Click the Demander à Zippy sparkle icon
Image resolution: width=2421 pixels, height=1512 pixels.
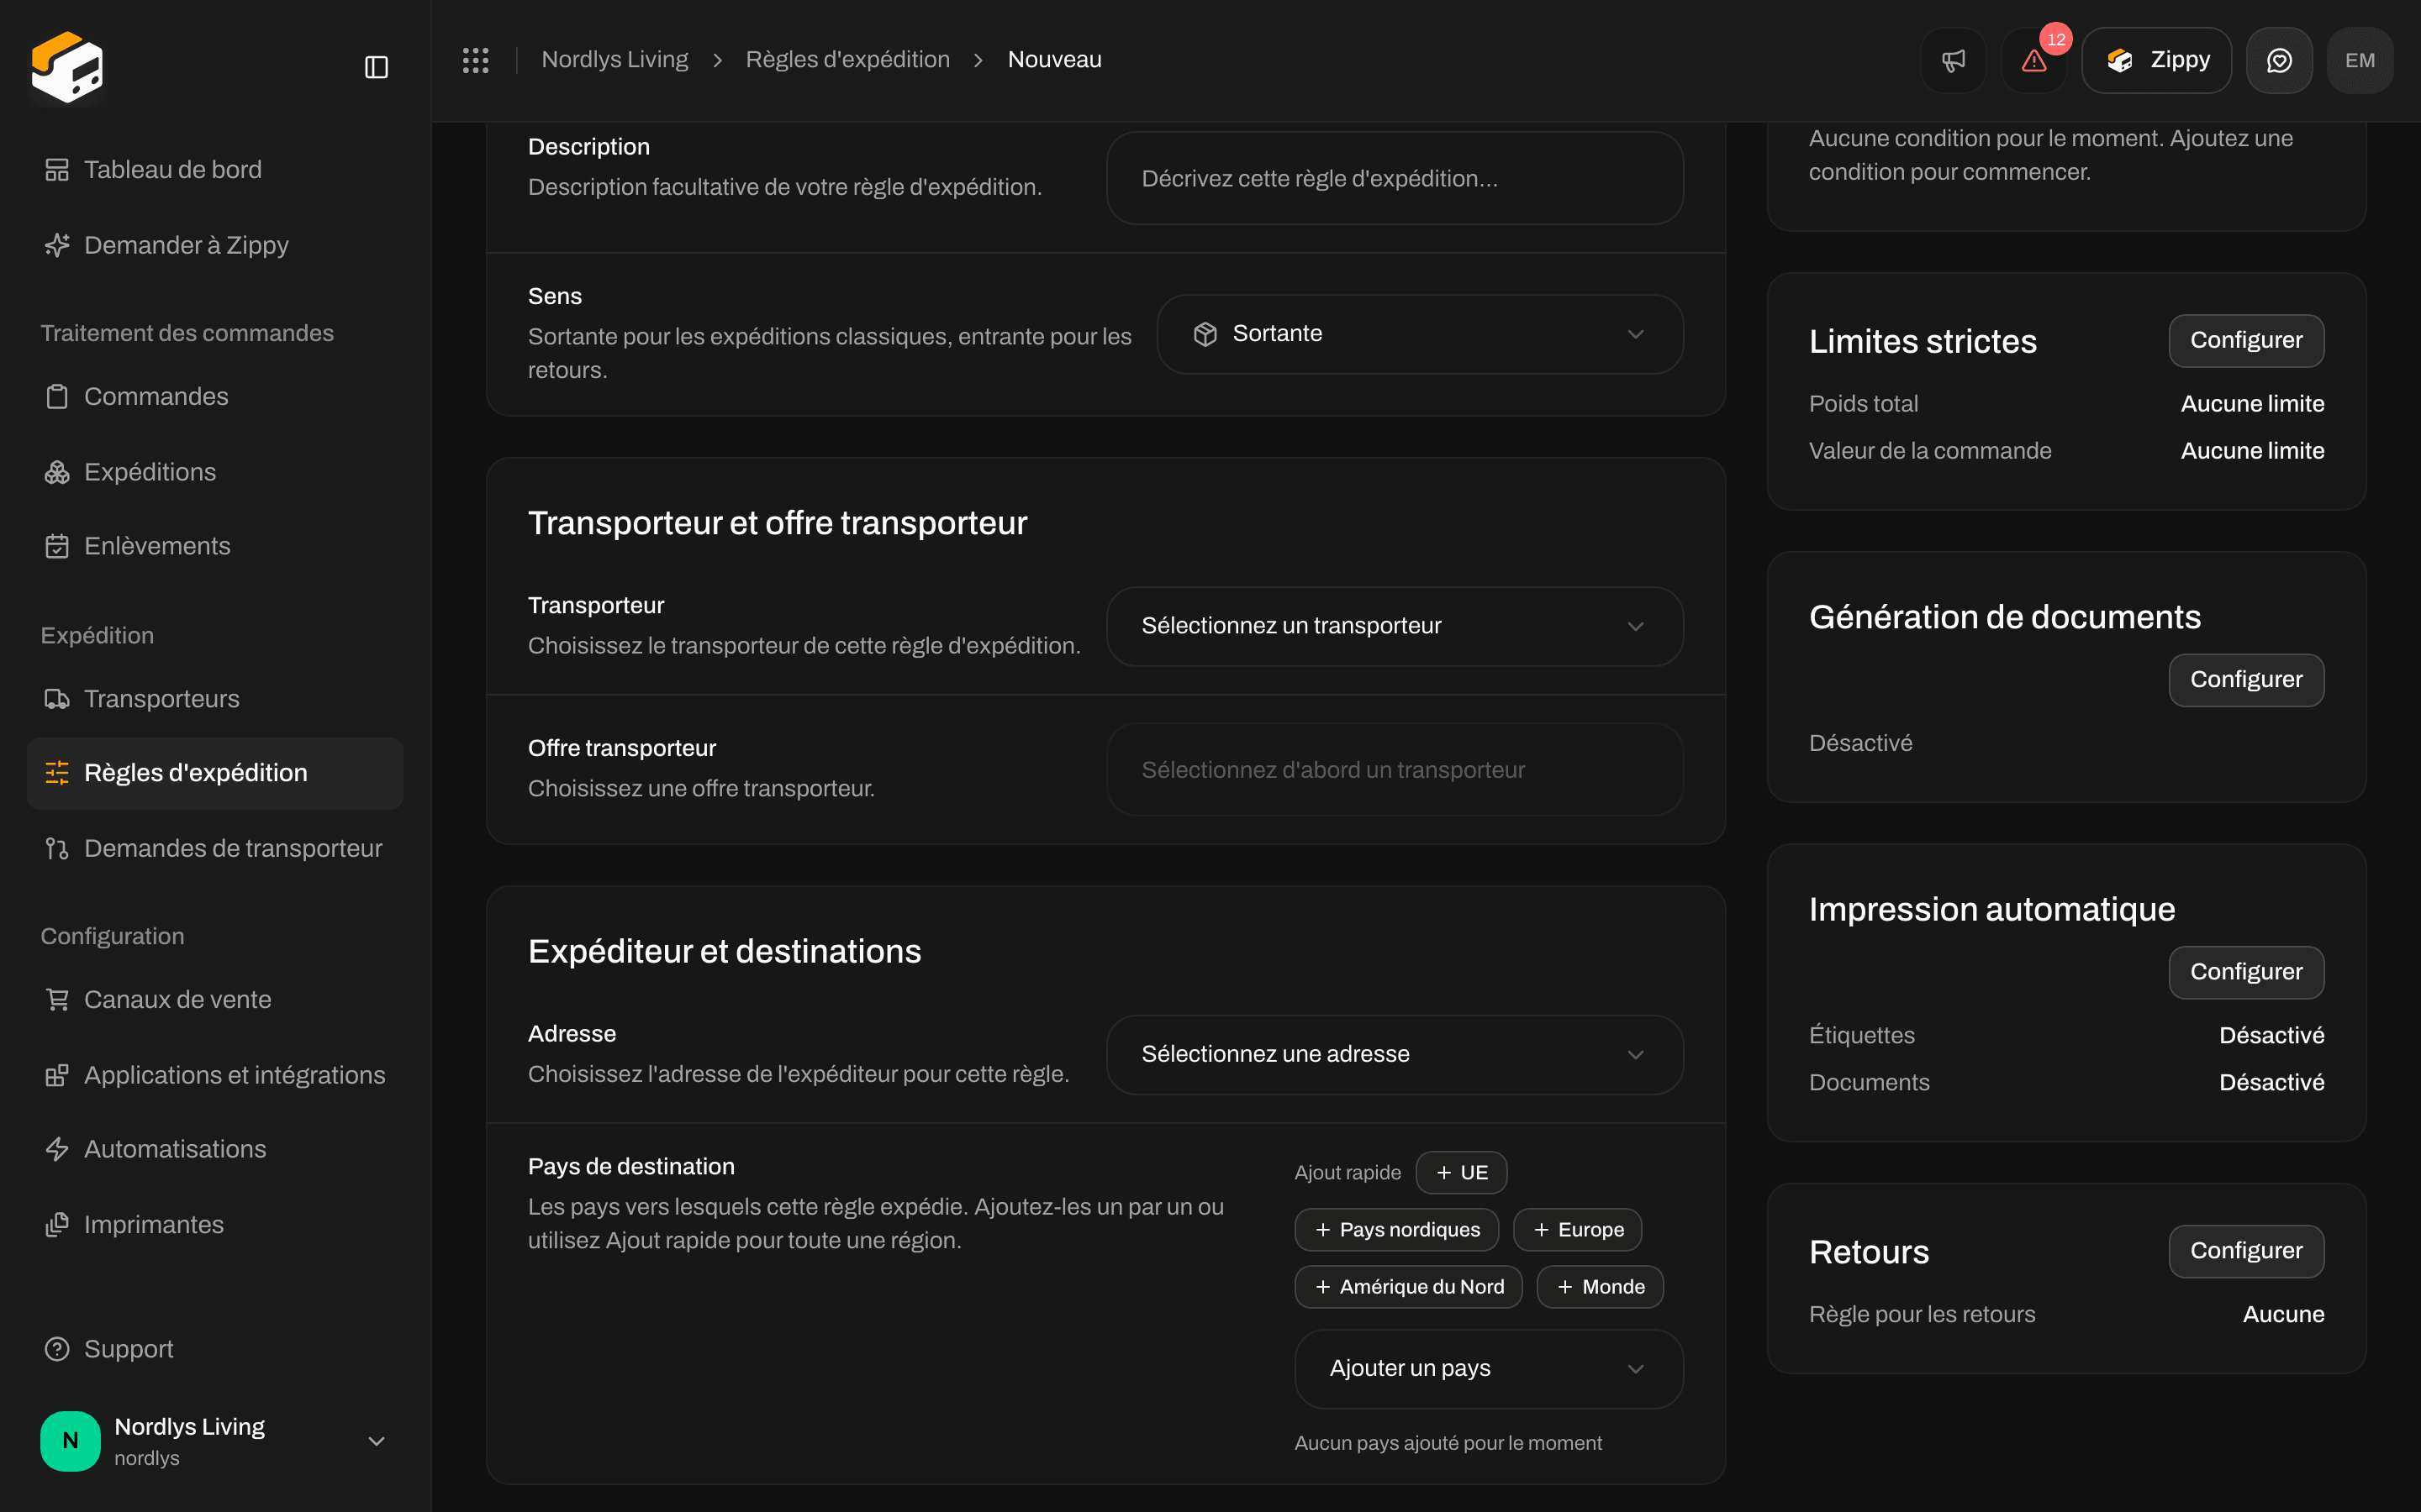tap(57, 245)
